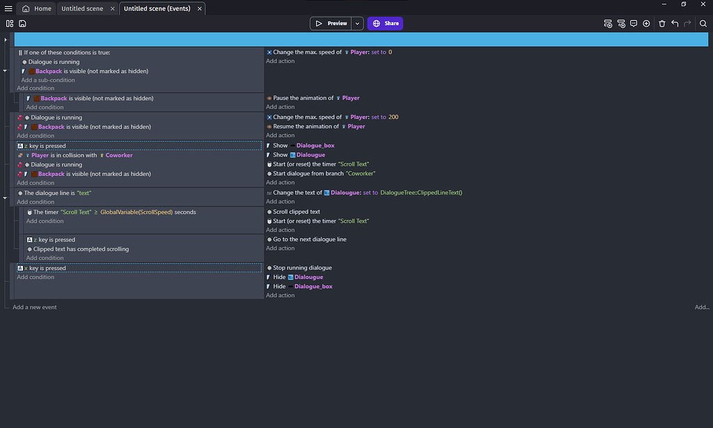Share the project
This screenshot has width=713, height=428.
[x=385, y=23]
